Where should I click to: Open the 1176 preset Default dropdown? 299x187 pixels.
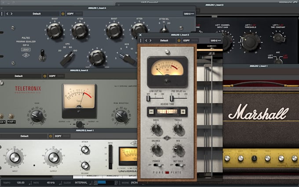tap(24, 136)
